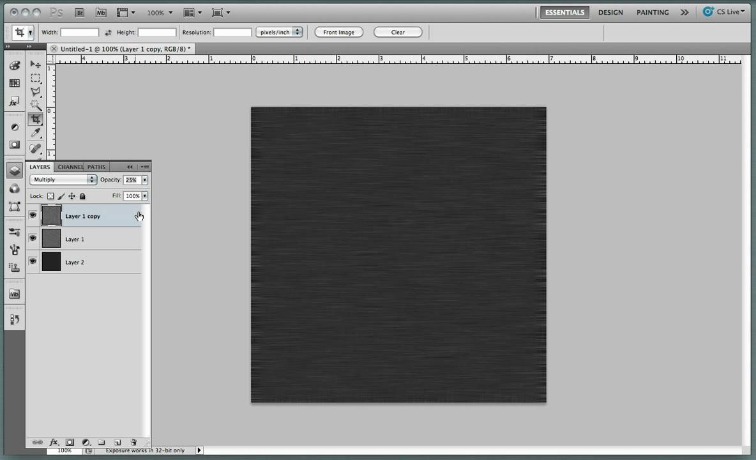The height and width of the screenshot is (460, 756).
Task: Select the Crop tool in toolbox
Action: click(x=35, y=119)
